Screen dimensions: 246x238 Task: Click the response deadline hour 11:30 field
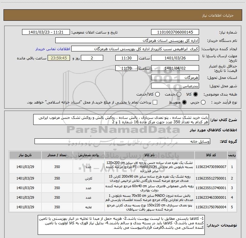[127, 58]
